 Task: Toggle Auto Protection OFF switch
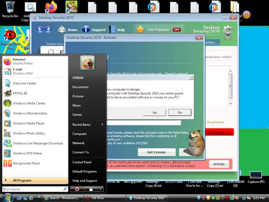tap(177, 29)
